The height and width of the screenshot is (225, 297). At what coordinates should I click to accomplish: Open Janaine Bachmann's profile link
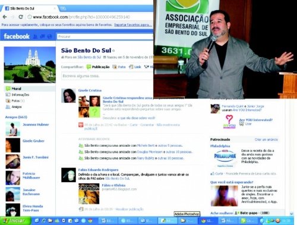(x=31, y=192)
